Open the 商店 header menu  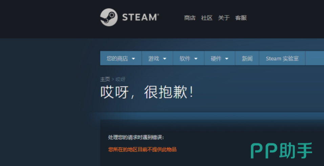[x=190, y=18]
